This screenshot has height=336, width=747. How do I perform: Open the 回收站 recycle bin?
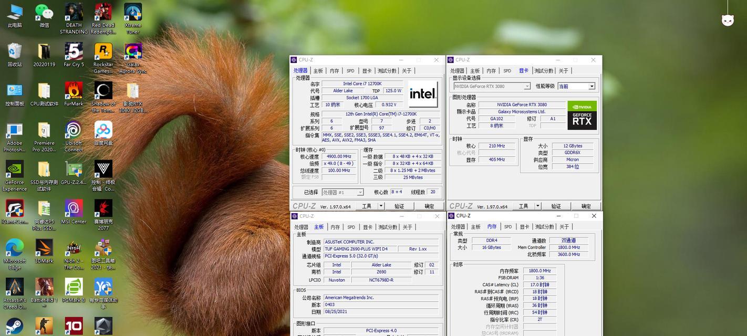(15, 55)
